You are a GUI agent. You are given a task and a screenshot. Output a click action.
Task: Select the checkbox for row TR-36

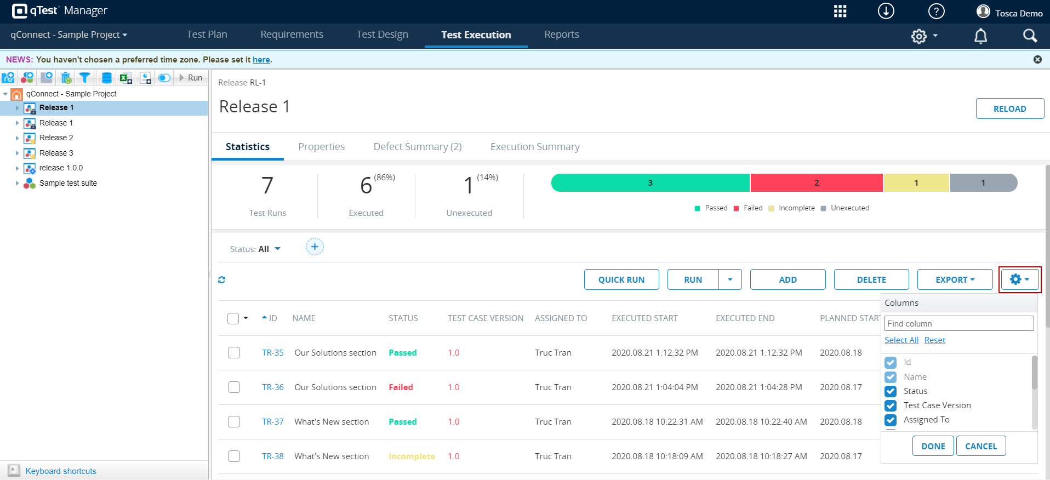pyautogui.click(x=234, y=387)
